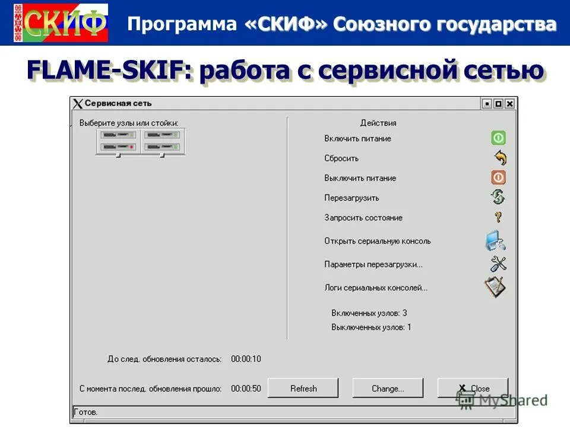Click 'Параметры перезагрузки...' label
This screenshot has width=570, height=427.
click(373, 265)
